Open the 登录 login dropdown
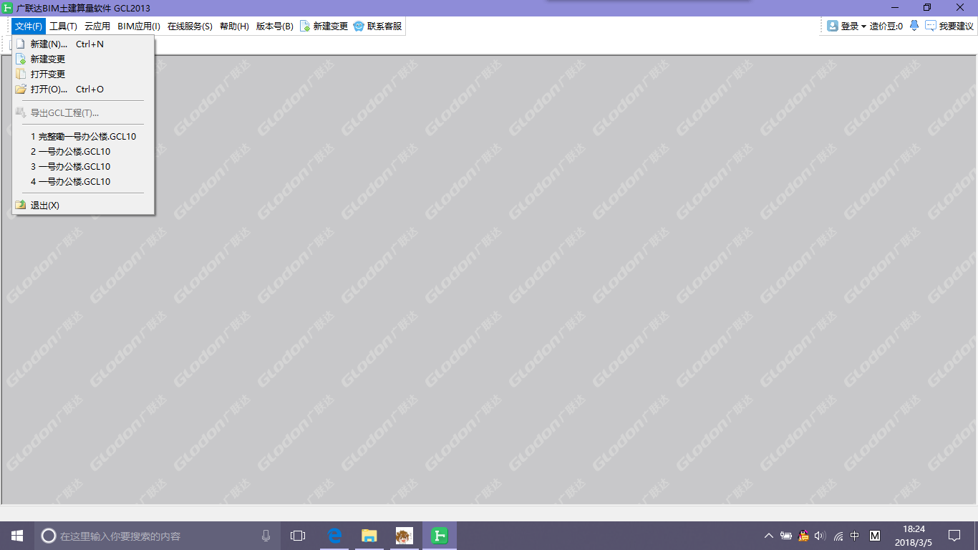 click(847, 26)
